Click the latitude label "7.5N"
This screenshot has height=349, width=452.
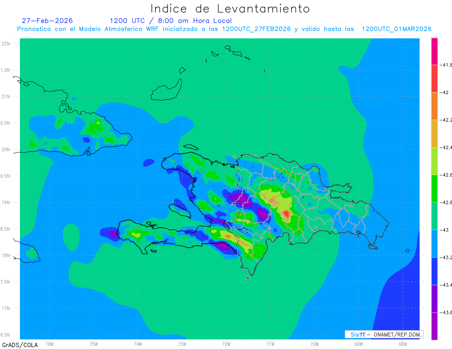click(5, 282)
